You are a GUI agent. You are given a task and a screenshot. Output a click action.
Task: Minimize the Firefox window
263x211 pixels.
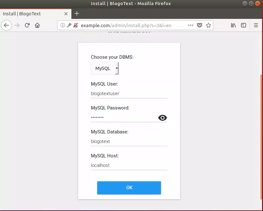245,4
